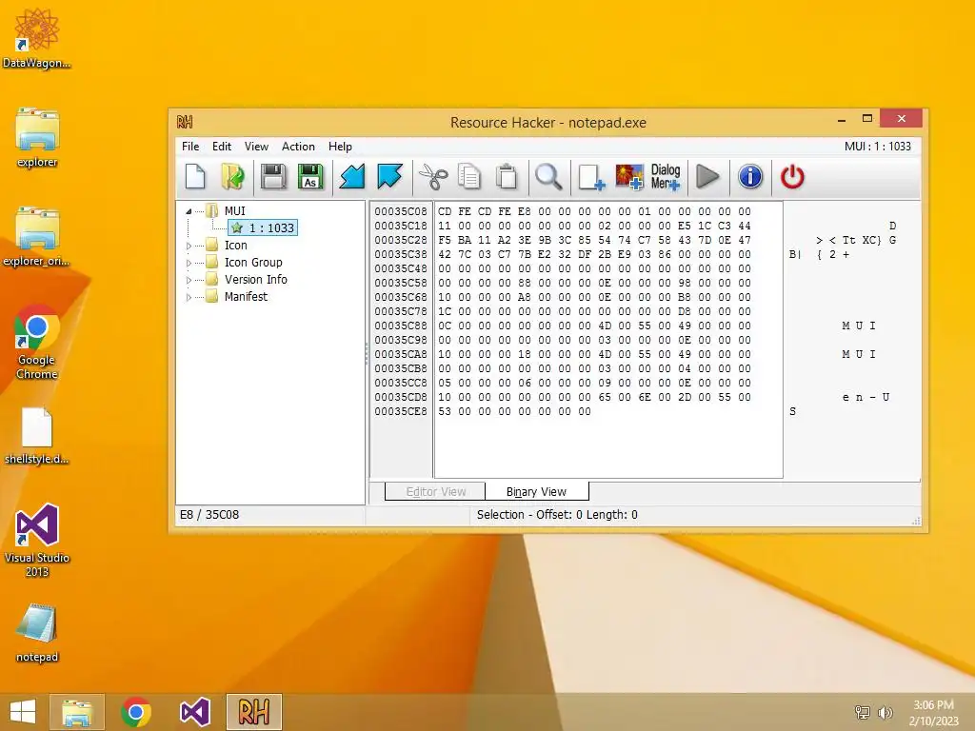Click the red power Exit icon
Screen dimensions: 975x731
click(x=792, y=176)
